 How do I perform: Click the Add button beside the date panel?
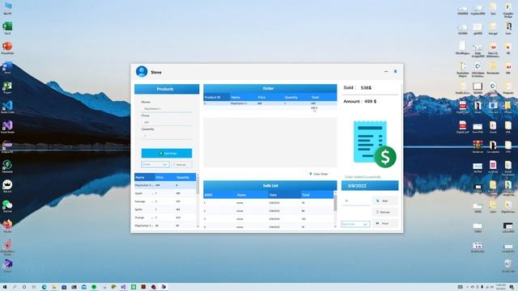point(385,200)
